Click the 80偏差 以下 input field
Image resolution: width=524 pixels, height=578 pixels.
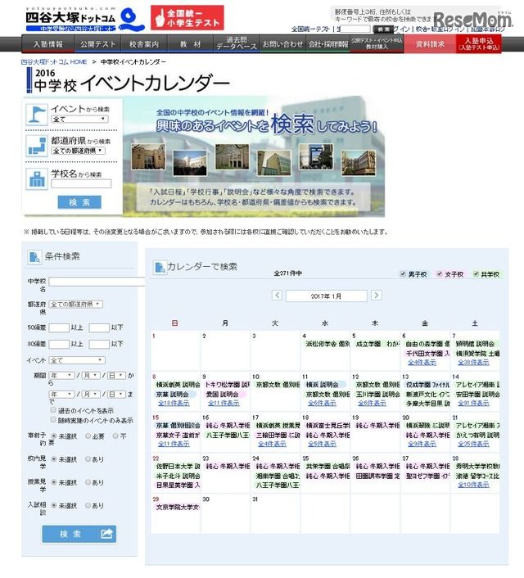[x=99, y=344]
